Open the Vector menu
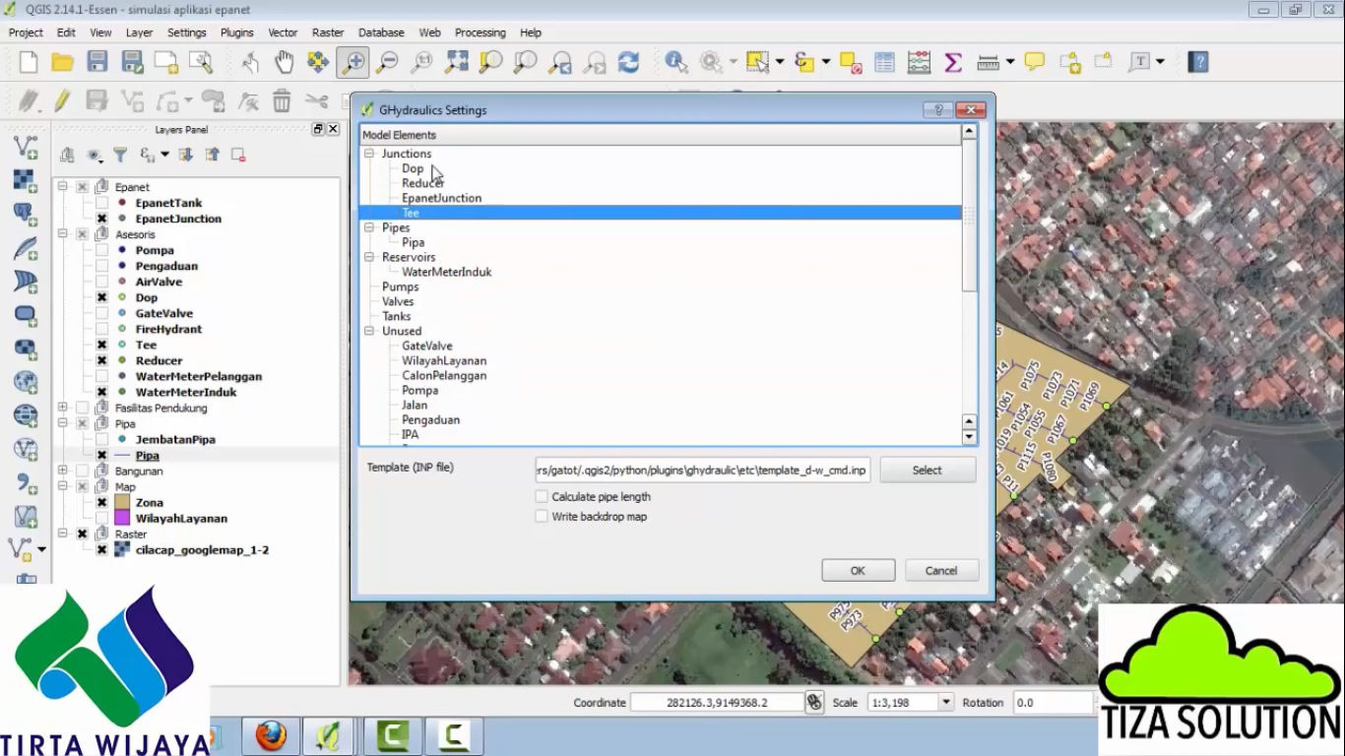This screenshot has width=1345, height=756. tap(283, 32)
